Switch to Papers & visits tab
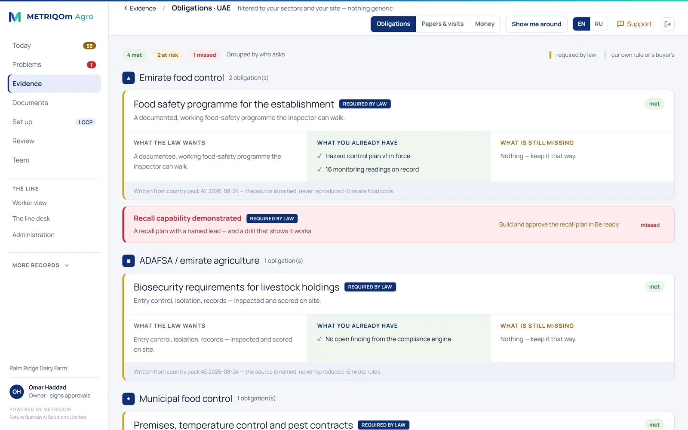This screenshot has width=688, height=430. click(442, 24)
